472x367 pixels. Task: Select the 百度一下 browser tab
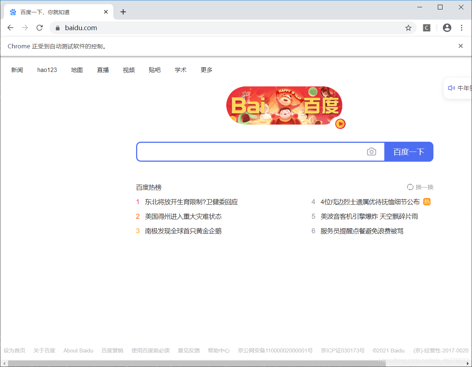tap(58, 12)
